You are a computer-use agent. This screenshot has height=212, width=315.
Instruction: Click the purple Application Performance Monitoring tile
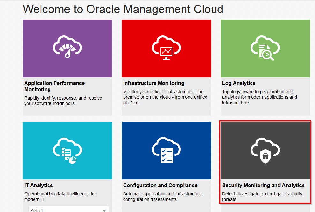(67, 49)
